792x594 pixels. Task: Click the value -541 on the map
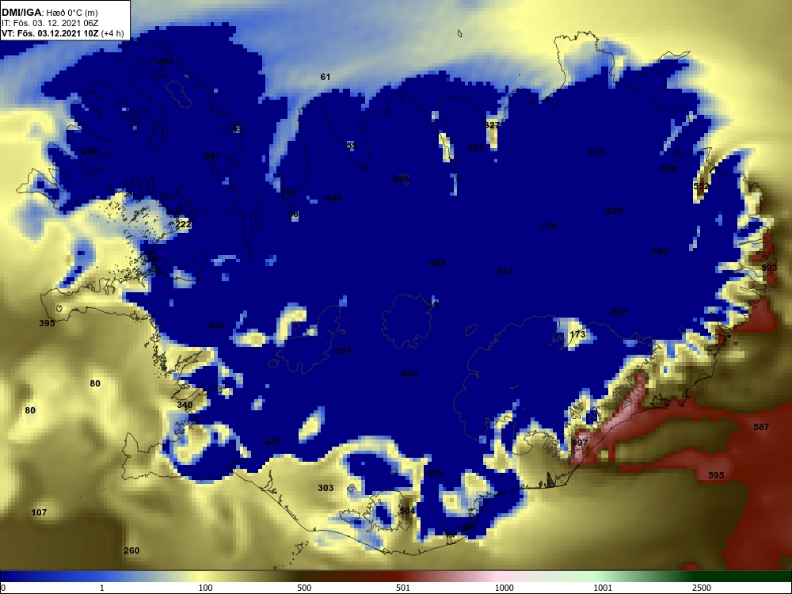tap(211, 155)
